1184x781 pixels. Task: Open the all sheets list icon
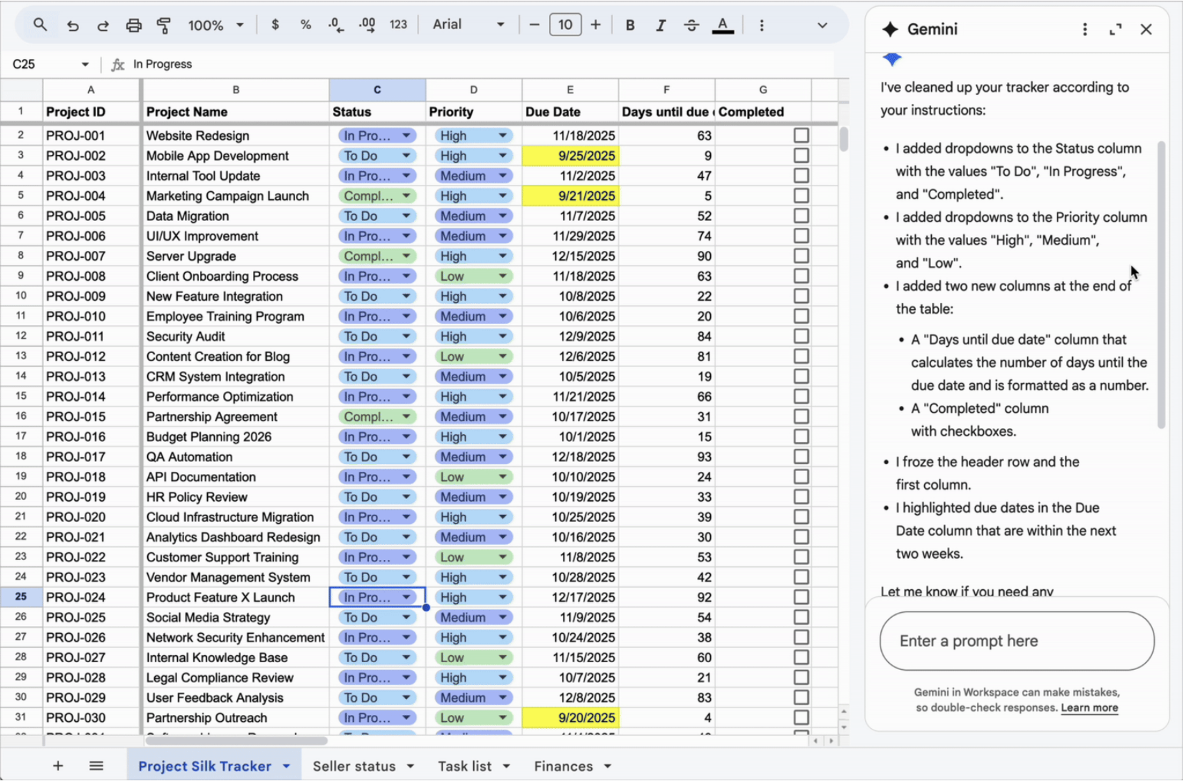(x=97, y=766)
